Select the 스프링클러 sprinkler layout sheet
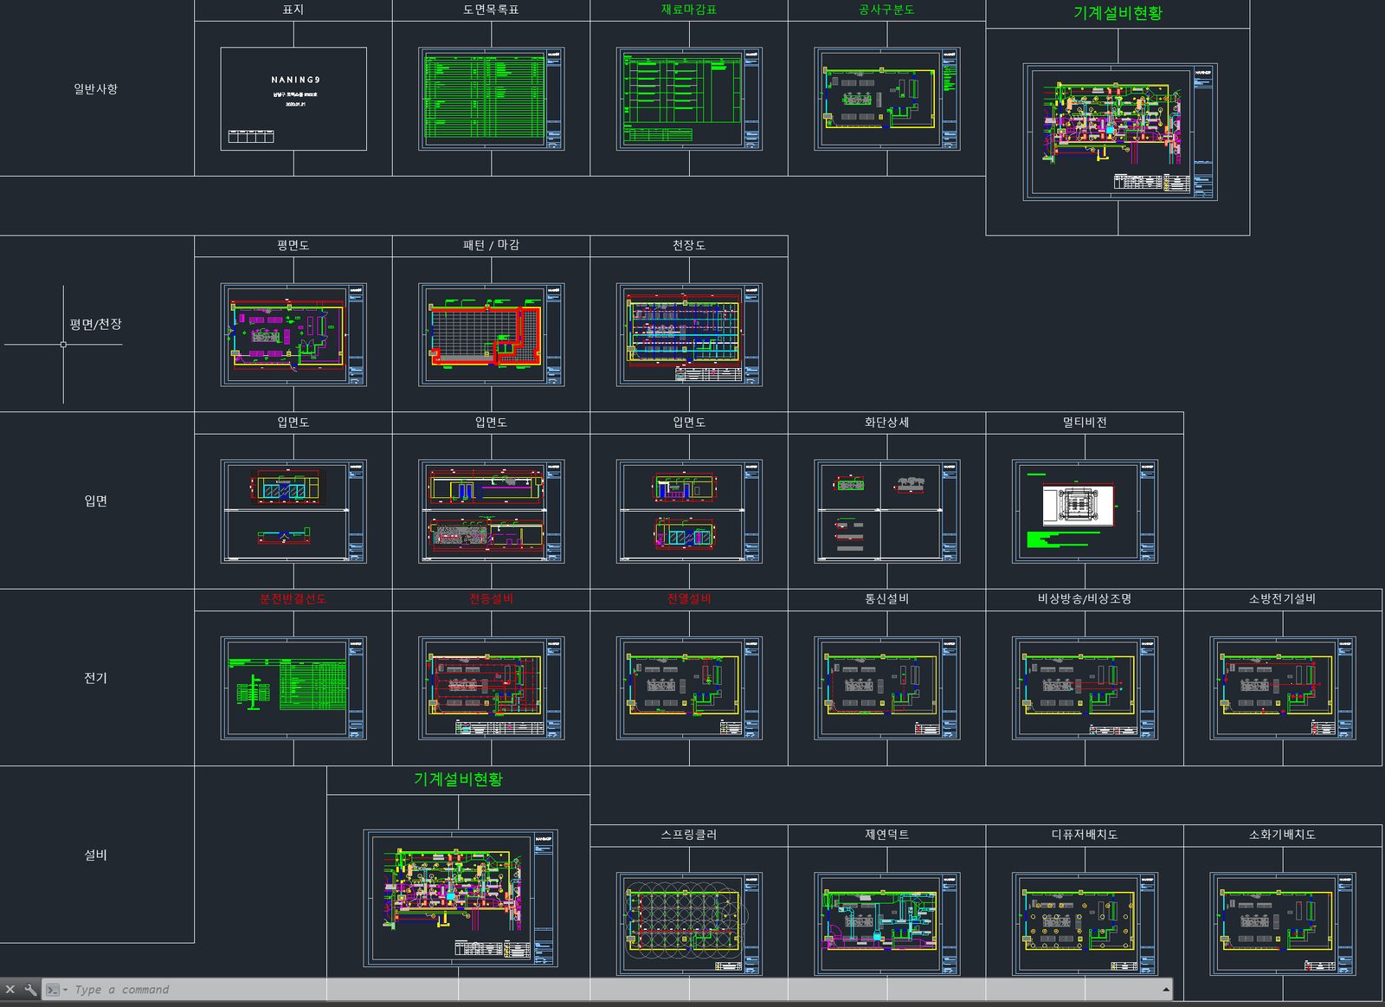 tap(689, 924)
